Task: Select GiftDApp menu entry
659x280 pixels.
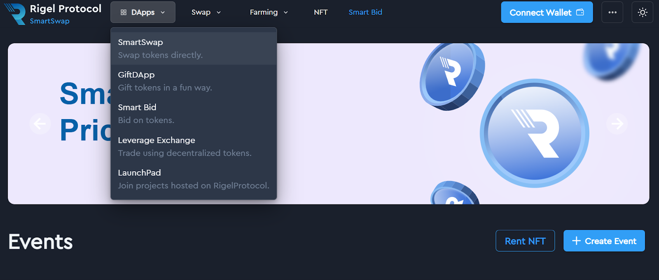Action: 194,81
